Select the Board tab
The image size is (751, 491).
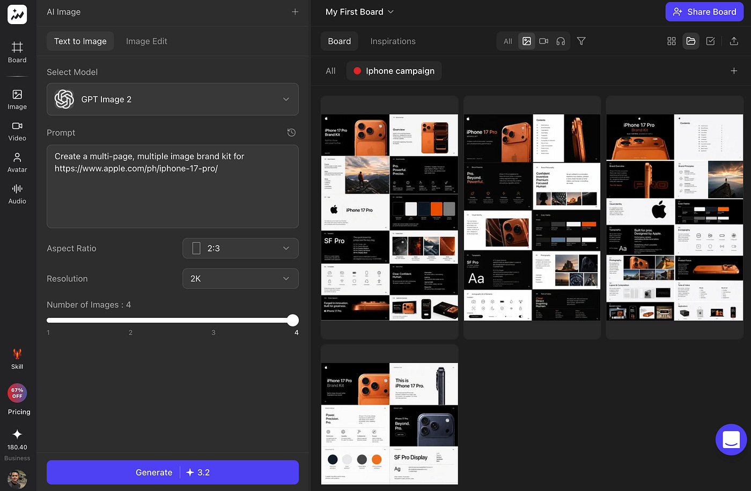click(x=340, y=41)
